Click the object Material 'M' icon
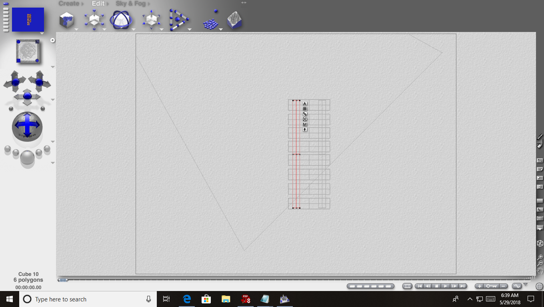544x307 pixels. click(x=305, y=124)
